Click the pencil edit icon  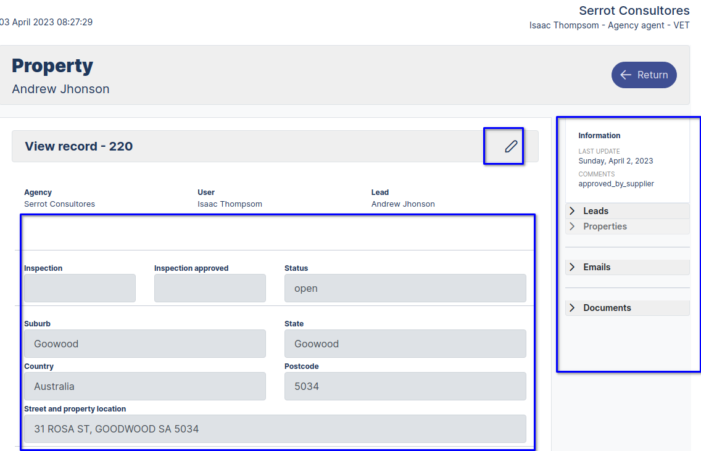click(510, 146)
